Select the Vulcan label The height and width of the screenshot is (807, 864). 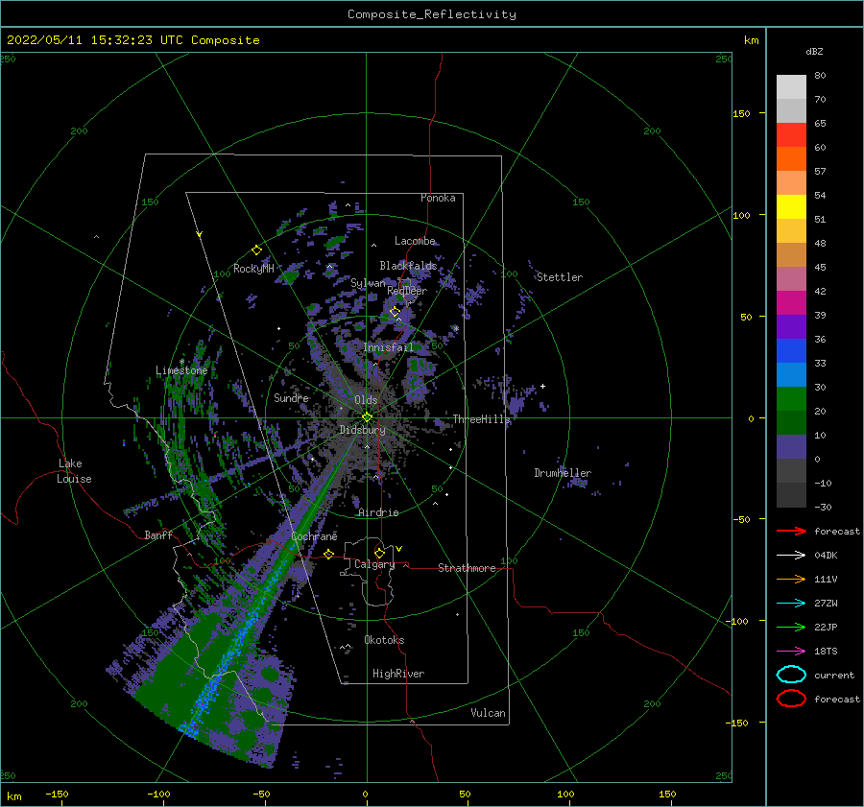489,713
